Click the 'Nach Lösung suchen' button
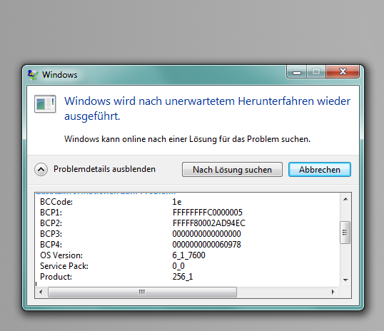 pos(232,169)
